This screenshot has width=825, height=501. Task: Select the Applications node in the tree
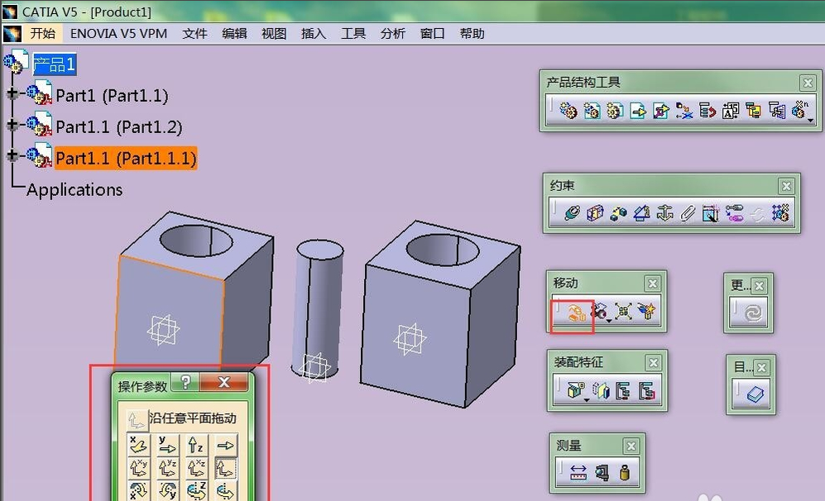(x=74, y=190)
